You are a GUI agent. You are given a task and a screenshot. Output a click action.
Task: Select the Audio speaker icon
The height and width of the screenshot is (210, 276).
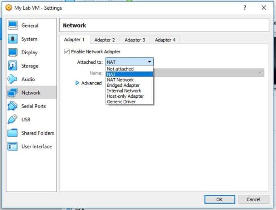(x=13, y=79)
